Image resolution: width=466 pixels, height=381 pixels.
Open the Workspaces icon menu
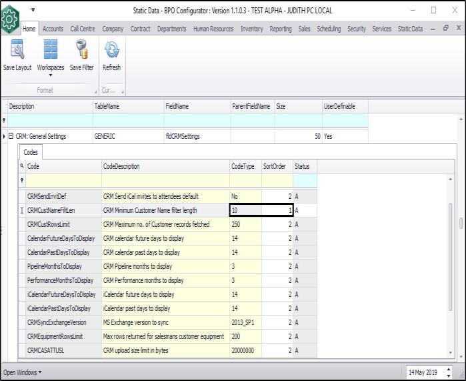[50, 51]
